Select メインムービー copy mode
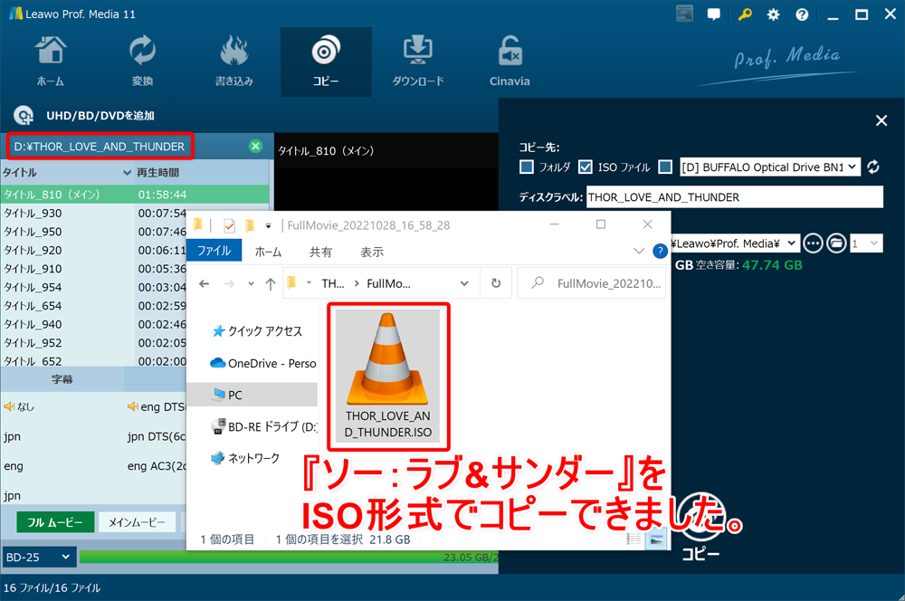905x601 pixels. [137, 522]
